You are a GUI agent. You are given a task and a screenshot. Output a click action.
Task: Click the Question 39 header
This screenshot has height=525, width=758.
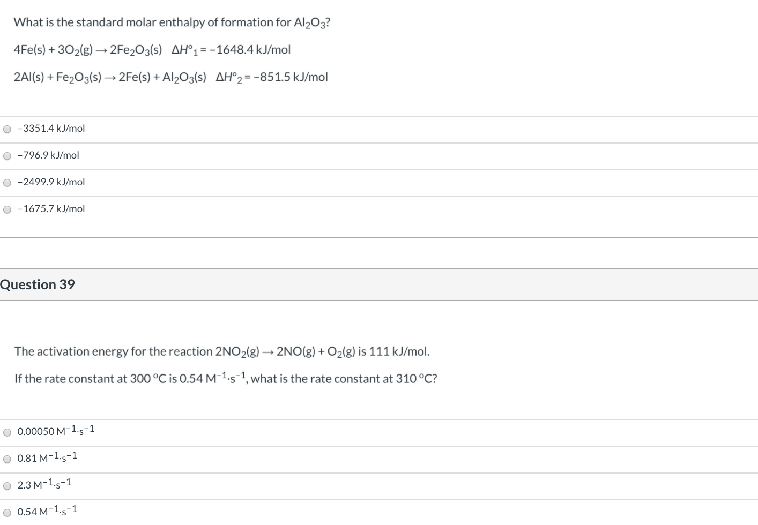(x=38, y=284)
